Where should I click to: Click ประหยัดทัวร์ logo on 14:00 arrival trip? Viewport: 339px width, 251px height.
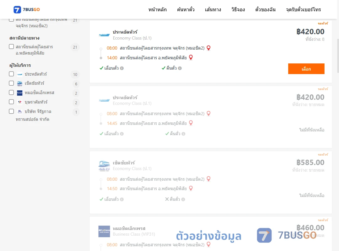[104, 35]
